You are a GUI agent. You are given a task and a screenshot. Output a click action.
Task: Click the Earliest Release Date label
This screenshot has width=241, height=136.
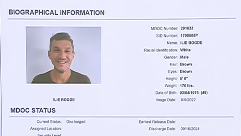pyautogui.click(x=157, y=122)
